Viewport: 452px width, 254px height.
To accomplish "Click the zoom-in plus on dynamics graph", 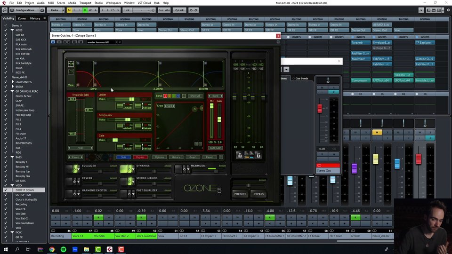I will (x=196, y=144).
